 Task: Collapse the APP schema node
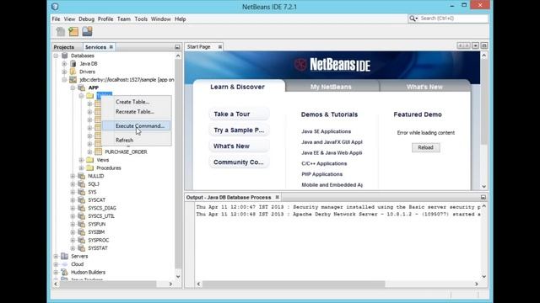click(73, 88)
